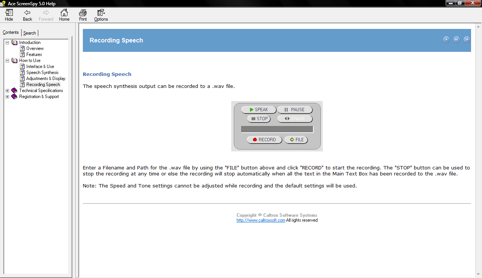The width and height of the screenshot is (482, 278).
Task: Collapse the How to Use node
Action: coord(7,60)
